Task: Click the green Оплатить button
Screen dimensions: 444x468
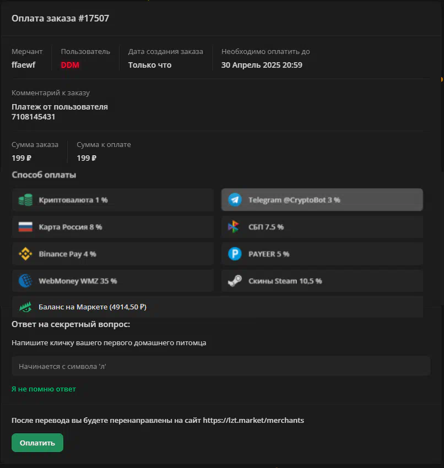Action: click(37, 443)
